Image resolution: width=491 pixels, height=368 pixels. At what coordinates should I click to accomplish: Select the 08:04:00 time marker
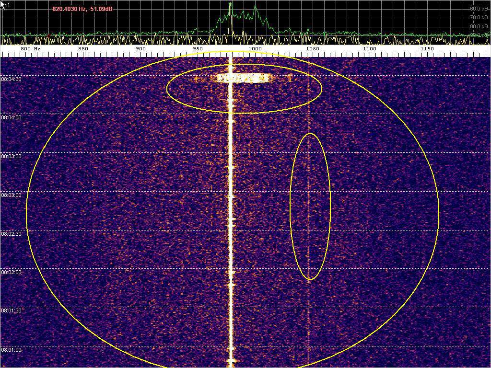(x=11, y=117)
